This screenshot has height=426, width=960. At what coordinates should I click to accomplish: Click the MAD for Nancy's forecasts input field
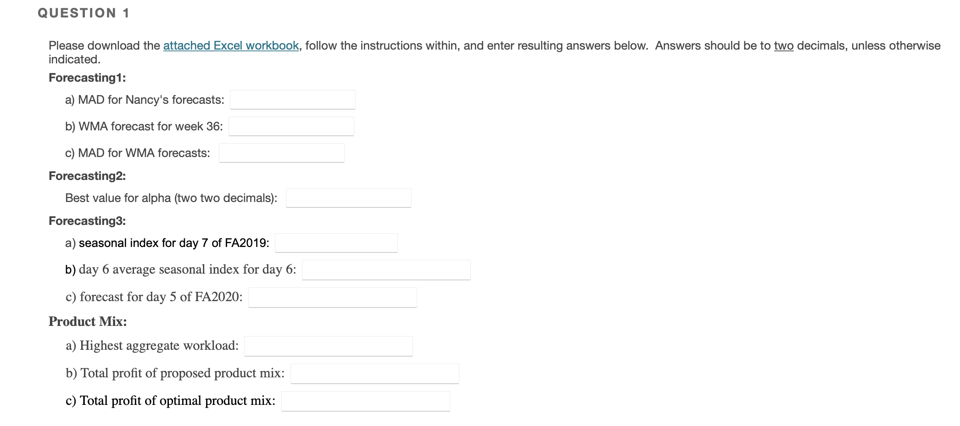(x=292, y=99)
